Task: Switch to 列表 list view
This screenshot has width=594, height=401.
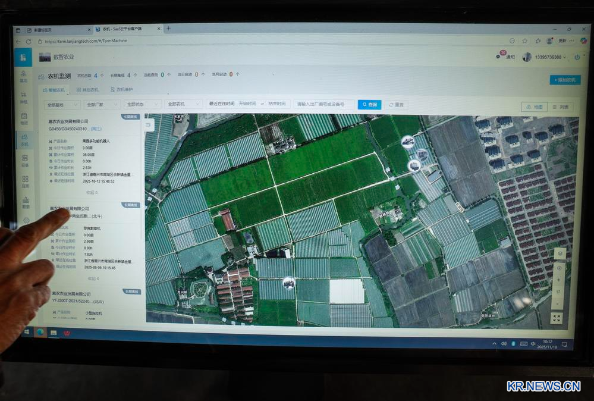Action: pyautogui.click(x=560, y=107)
